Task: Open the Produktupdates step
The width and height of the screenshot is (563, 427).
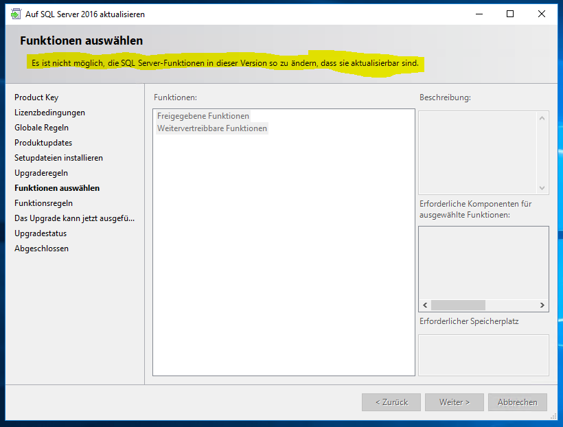Action: pos(43,143)
